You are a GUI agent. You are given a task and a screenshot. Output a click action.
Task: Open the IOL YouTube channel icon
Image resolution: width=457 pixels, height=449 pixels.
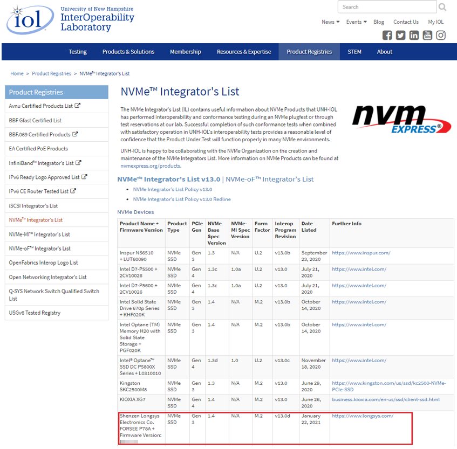point(427,35)
